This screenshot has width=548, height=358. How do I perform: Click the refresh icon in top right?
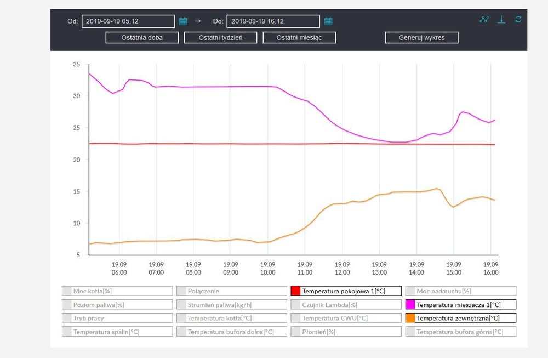(518, 19)
